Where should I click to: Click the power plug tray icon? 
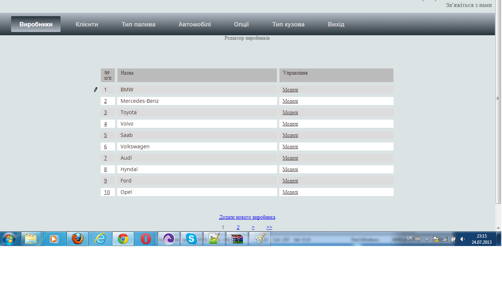(x=453, y=239)
